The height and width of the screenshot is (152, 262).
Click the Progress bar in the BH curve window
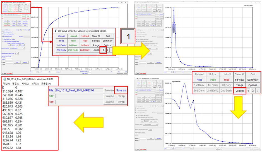[x=27, y=37]
